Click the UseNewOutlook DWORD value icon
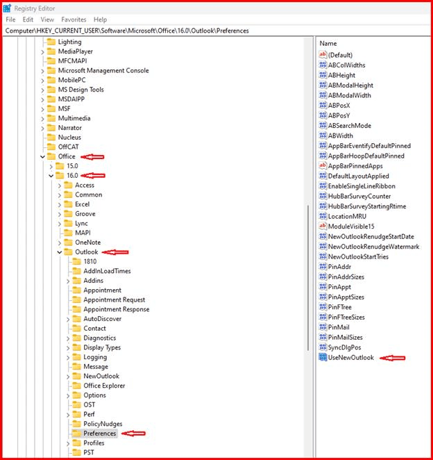Viewport: 433px width, 460px height. [323, 357]
